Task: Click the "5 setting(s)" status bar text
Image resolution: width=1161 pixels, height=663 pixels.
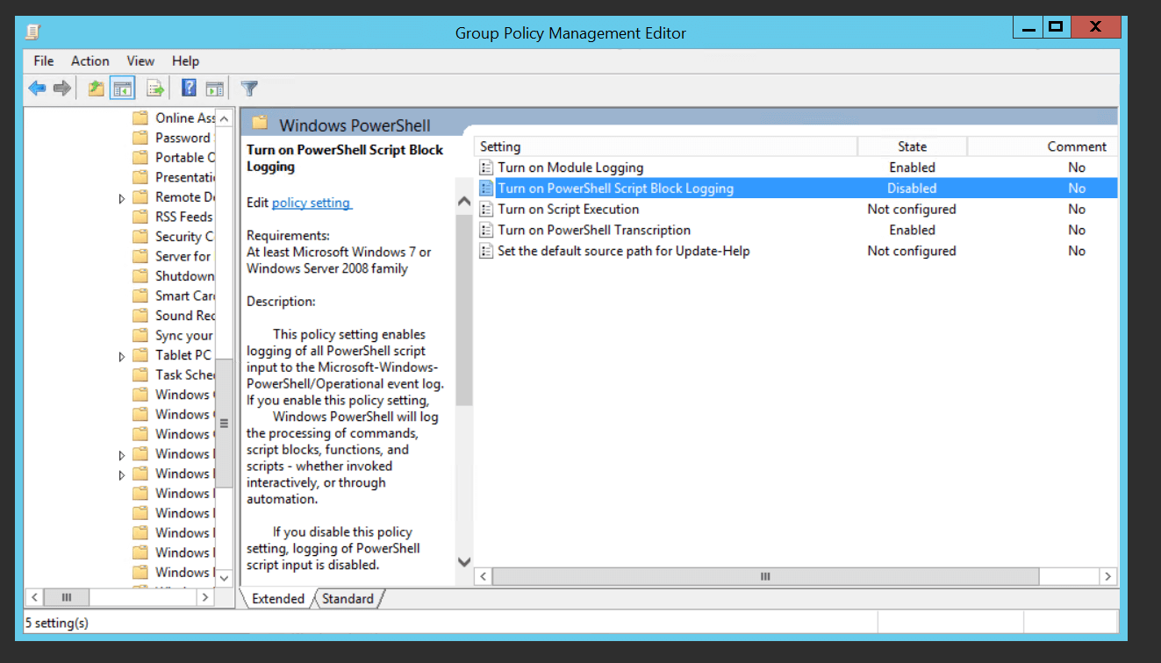Action: coord(57,624)
